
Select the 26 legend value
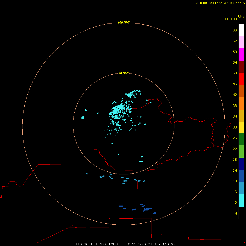[x=235, y=138]
